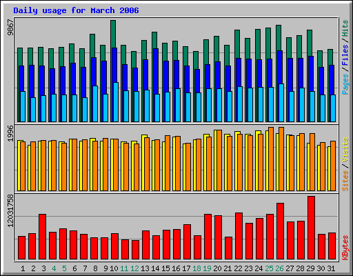Image resolution: width=353 pixels, height=276 pixels.
Task: Select the yellow visits bar for day 20
Action: 216,160
